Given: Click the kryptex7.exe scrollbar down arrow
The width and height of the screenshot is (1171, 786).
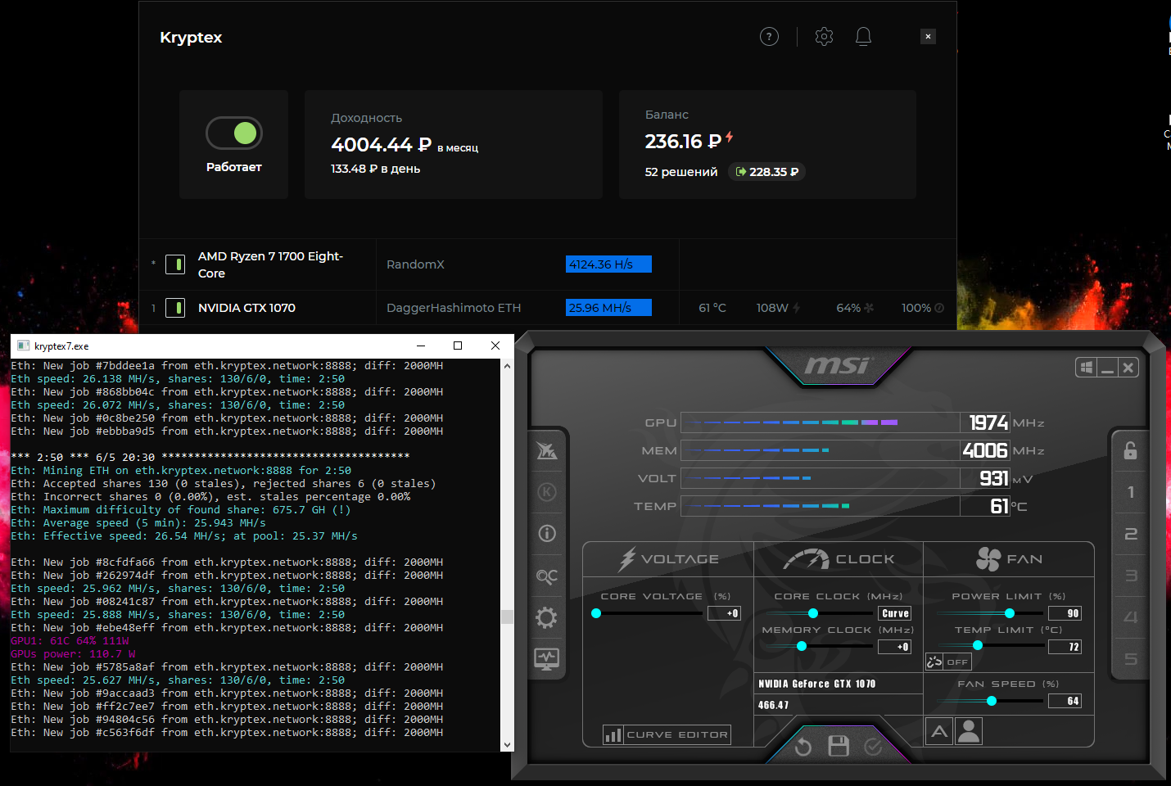Looking at the screenshot, I should click(x=507, y=745).
